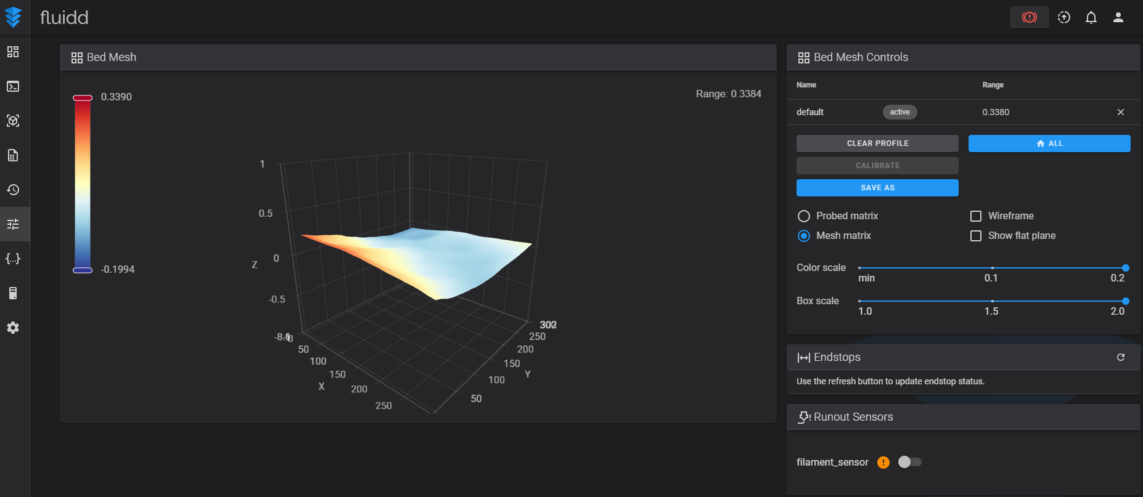Collapse the Bed Mesh Controls panel header
The image size is (1143, 497).
pos(963,57)
